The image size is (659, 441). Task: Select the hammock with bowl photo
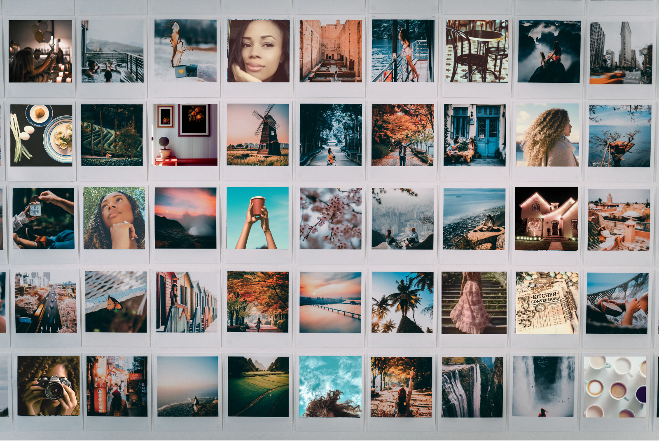pyautogui.click(x=617, y=303)
